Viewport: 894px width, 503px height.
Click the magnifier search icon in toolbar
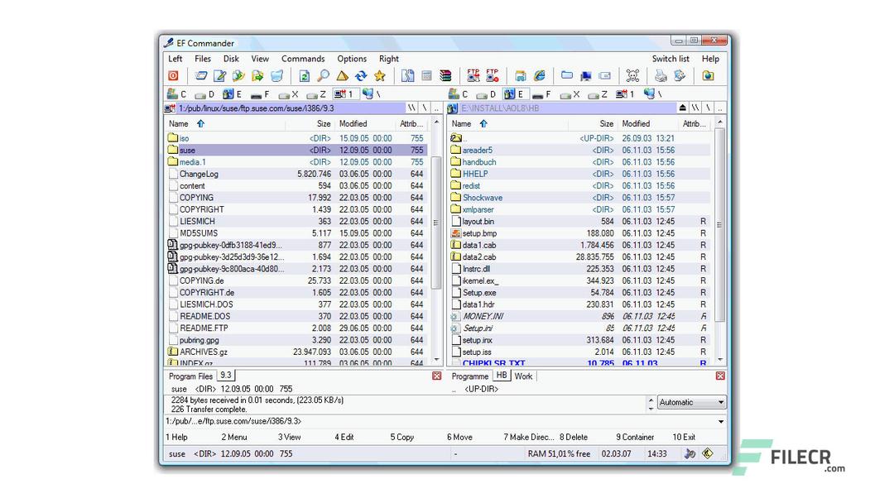323,76
